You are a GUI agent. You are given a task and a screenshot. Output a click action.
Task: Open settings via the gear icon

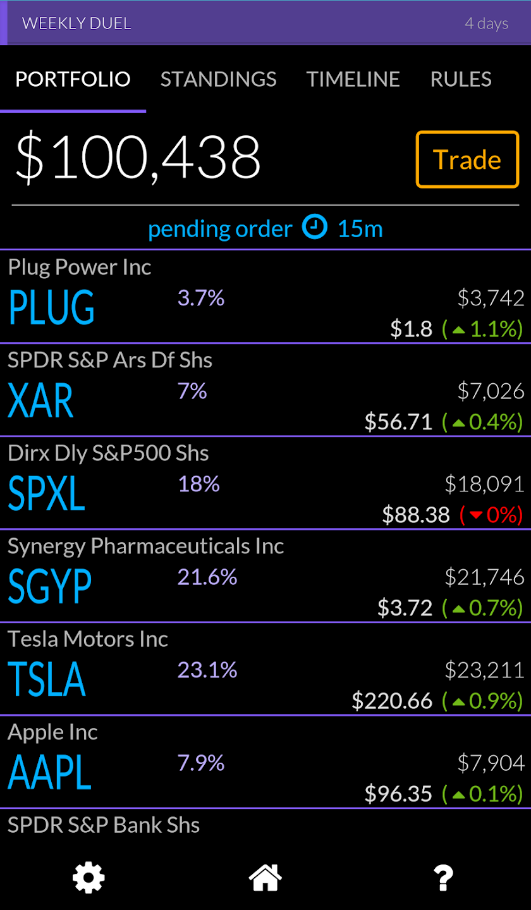(88, 877)
